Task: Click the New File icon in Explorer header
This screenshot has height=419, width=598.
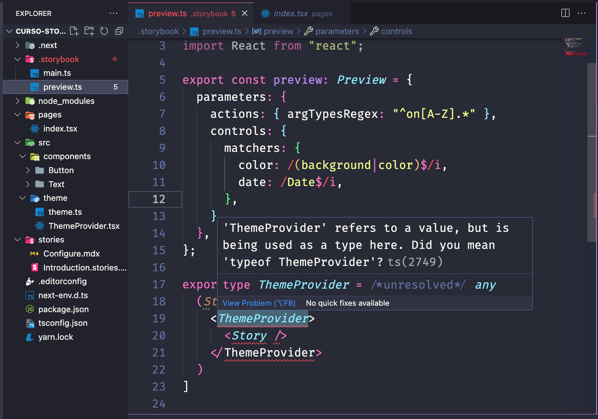Action: point(74,31)
